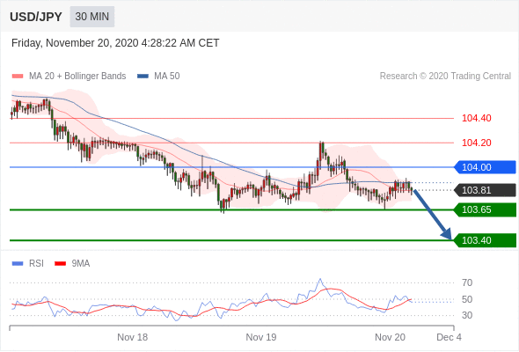Click the Dec 4 date axis label
This screenshot has width=519, height=352.
click(x=449, y=337)
